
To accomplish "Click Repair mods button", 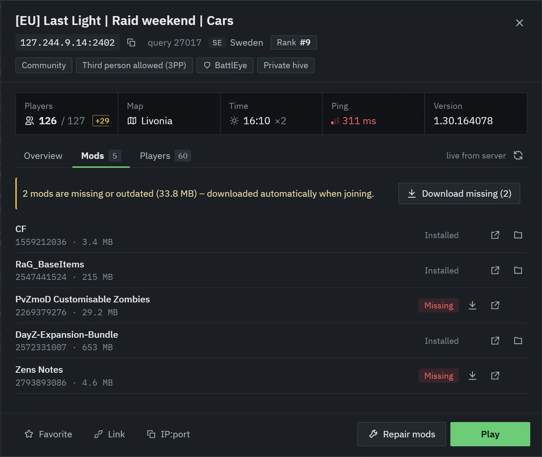I will 402,434.
